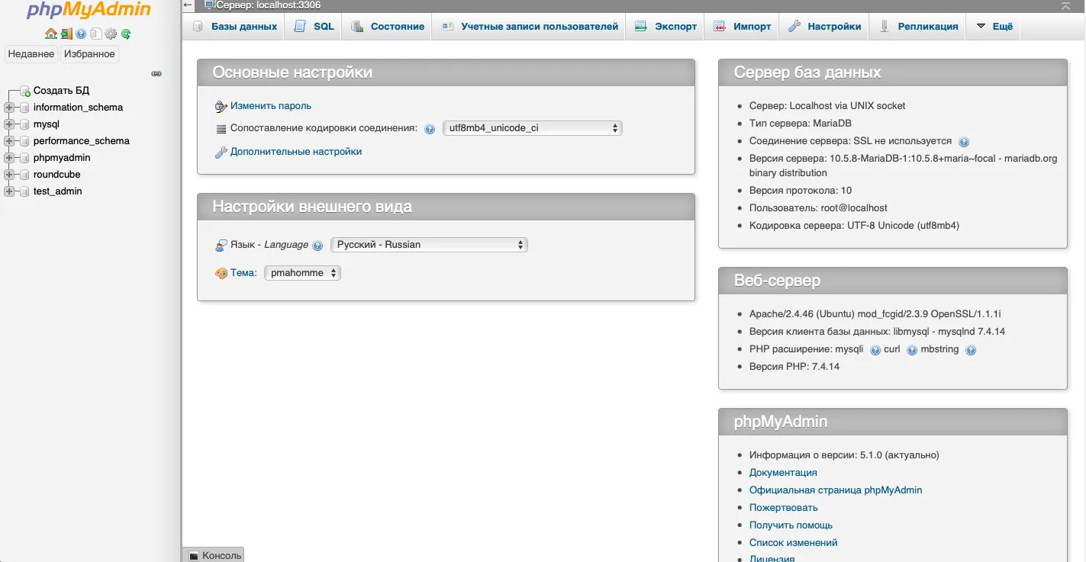
Task: Open the Настройки tab
Action: point(824,26)
